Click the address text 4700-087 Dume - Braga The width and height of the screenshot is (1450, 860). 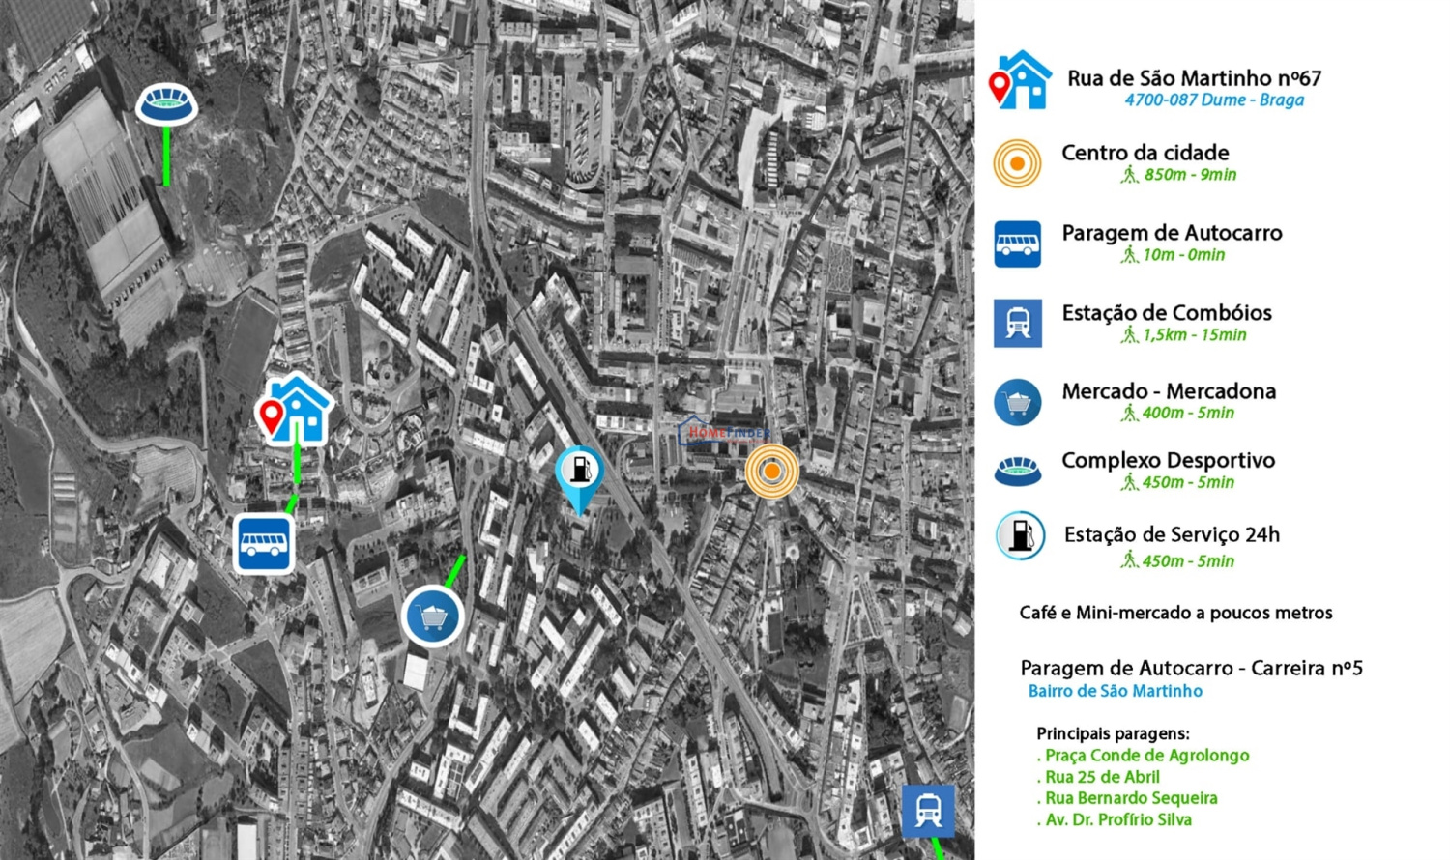click(1213, 100)
